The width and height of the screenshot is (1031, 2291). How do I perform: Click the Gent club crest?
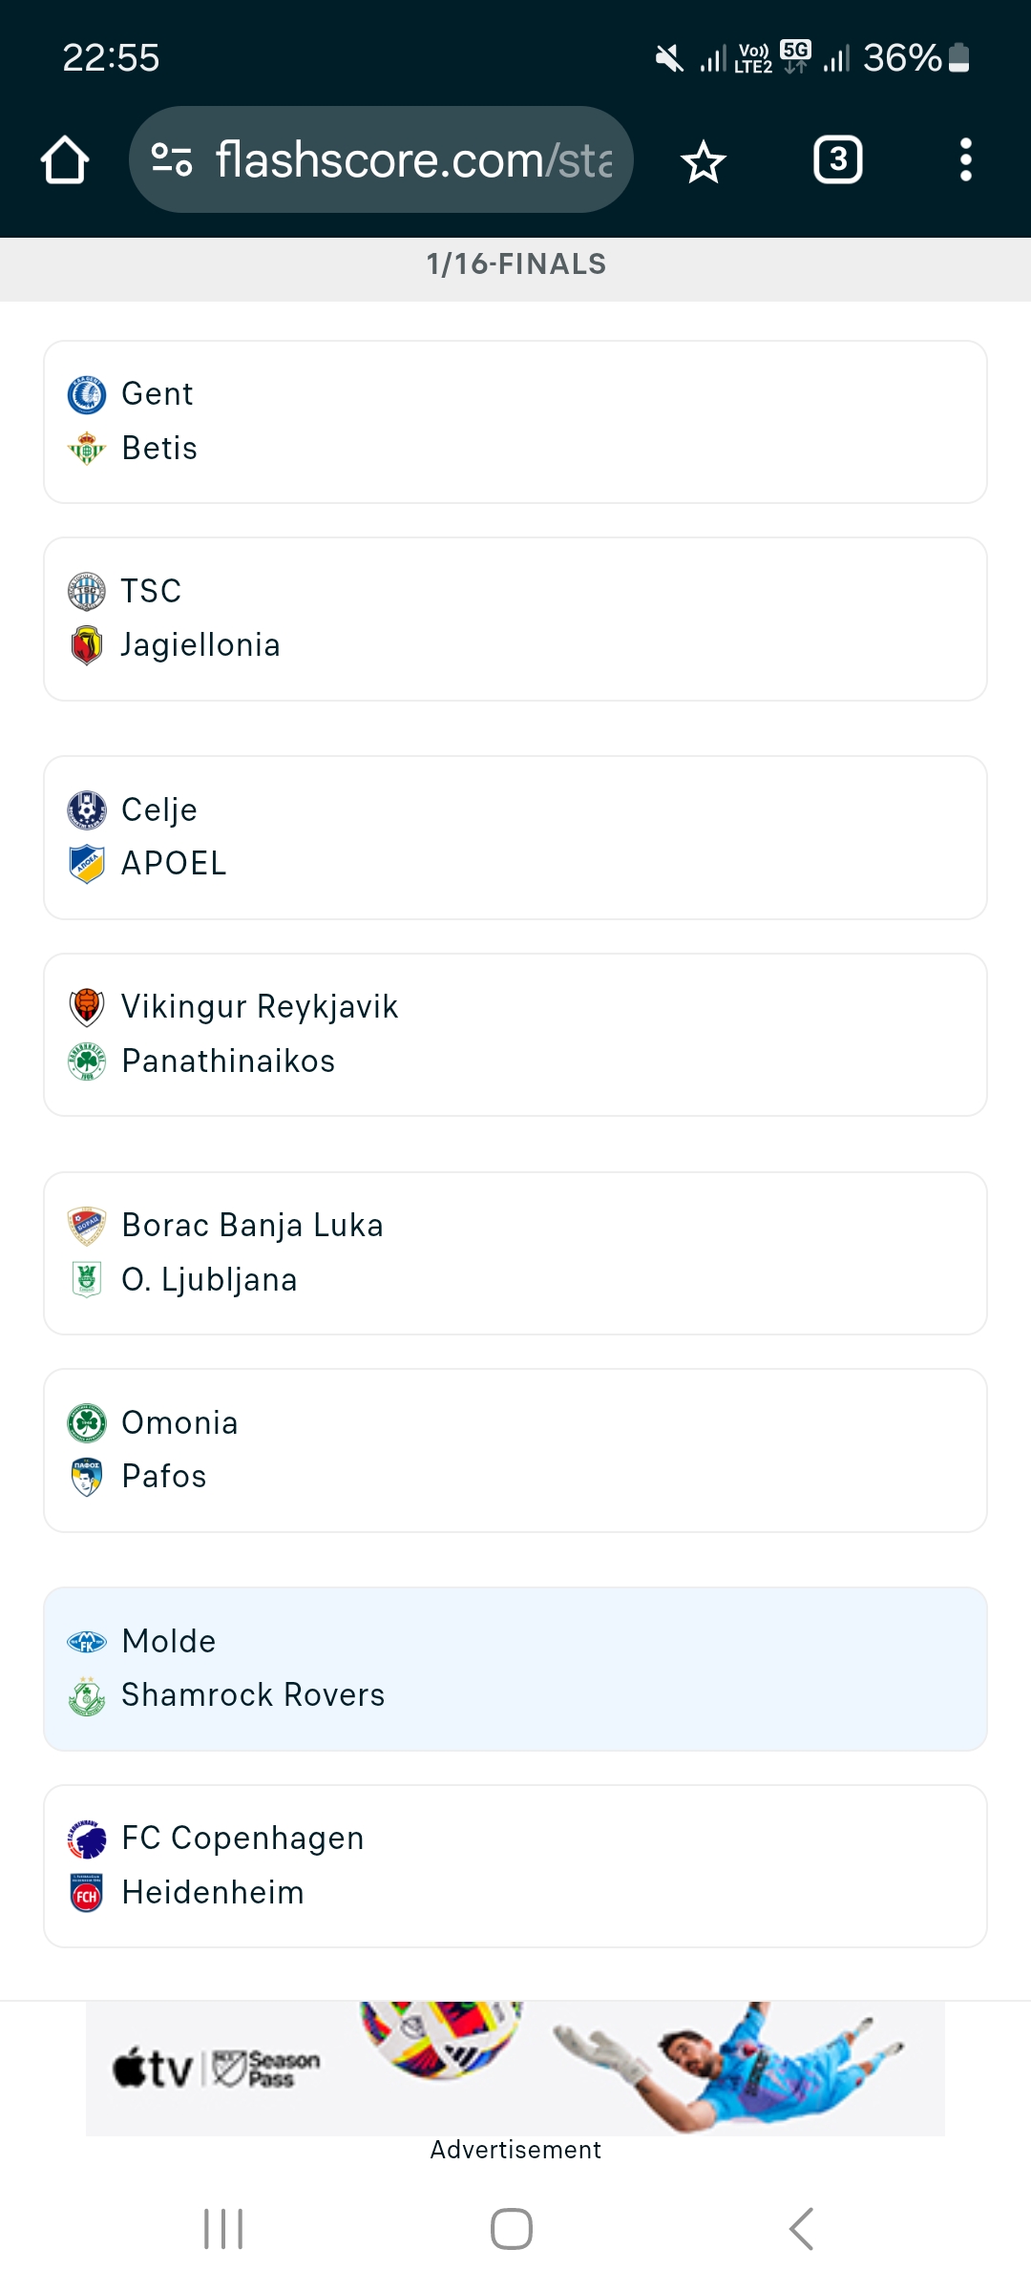click(87, 394)
